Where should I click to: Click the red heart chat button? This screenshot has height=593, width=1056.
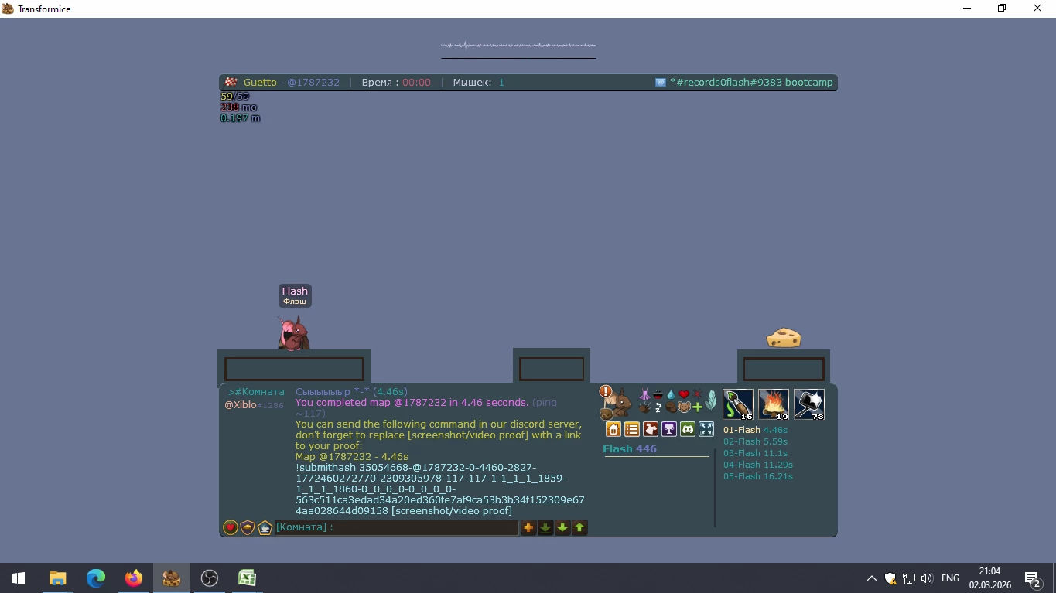[x=231, y=527]
